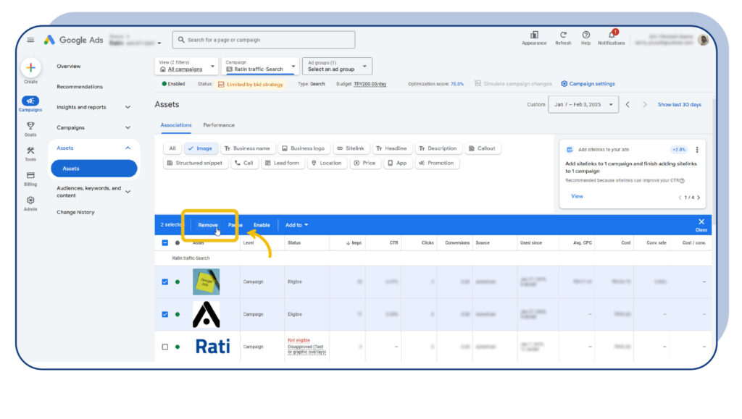Close the selection action bar
The height and width of the screenshot is (419, 742).
(x=701, y=224)
